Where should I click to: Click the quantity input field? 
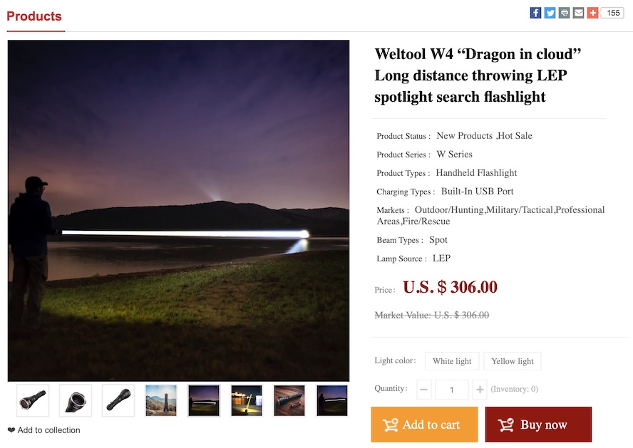pos(452,390)
